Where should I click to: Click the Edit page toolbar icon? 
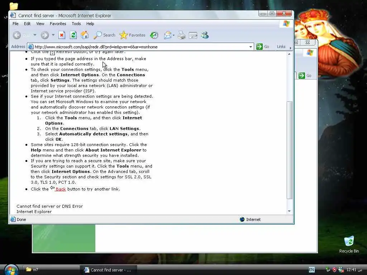tap(193, 35)
